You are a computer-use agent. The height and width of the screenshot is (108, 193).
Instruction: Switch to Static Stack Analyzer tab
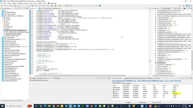tap(131, 78)
